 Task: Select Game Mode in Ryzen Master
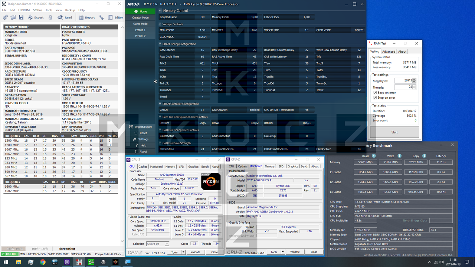coord(140,24)
